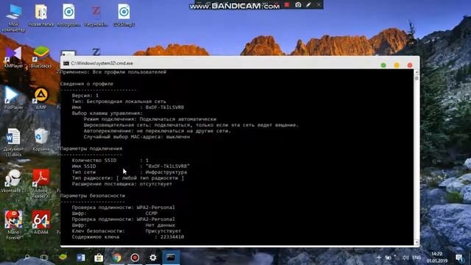Launch Vkontakte DJ from the desktop
Image resolution: width=471 pixels, height=265 pixels.
coord(13,181)
